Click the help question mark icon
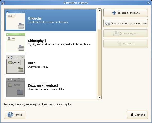This screenshot has height=123, width=152. (10, 115)
